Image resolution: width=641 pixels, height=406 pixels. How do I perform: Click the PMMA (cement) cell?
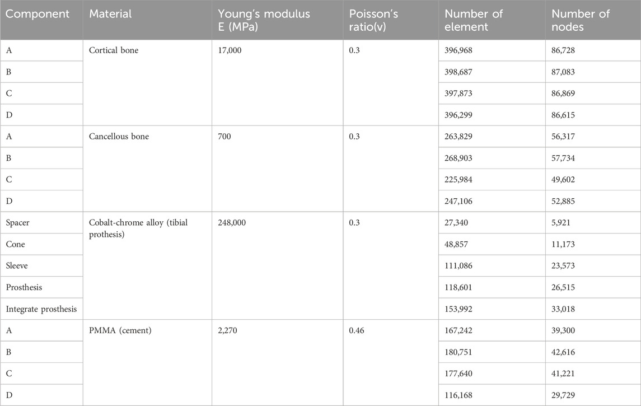119,330
